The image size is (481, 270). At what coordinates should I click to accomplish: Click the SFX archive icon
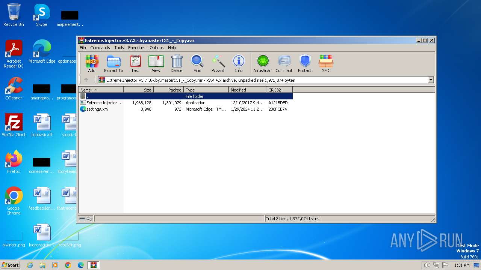(x=325, y=63)
